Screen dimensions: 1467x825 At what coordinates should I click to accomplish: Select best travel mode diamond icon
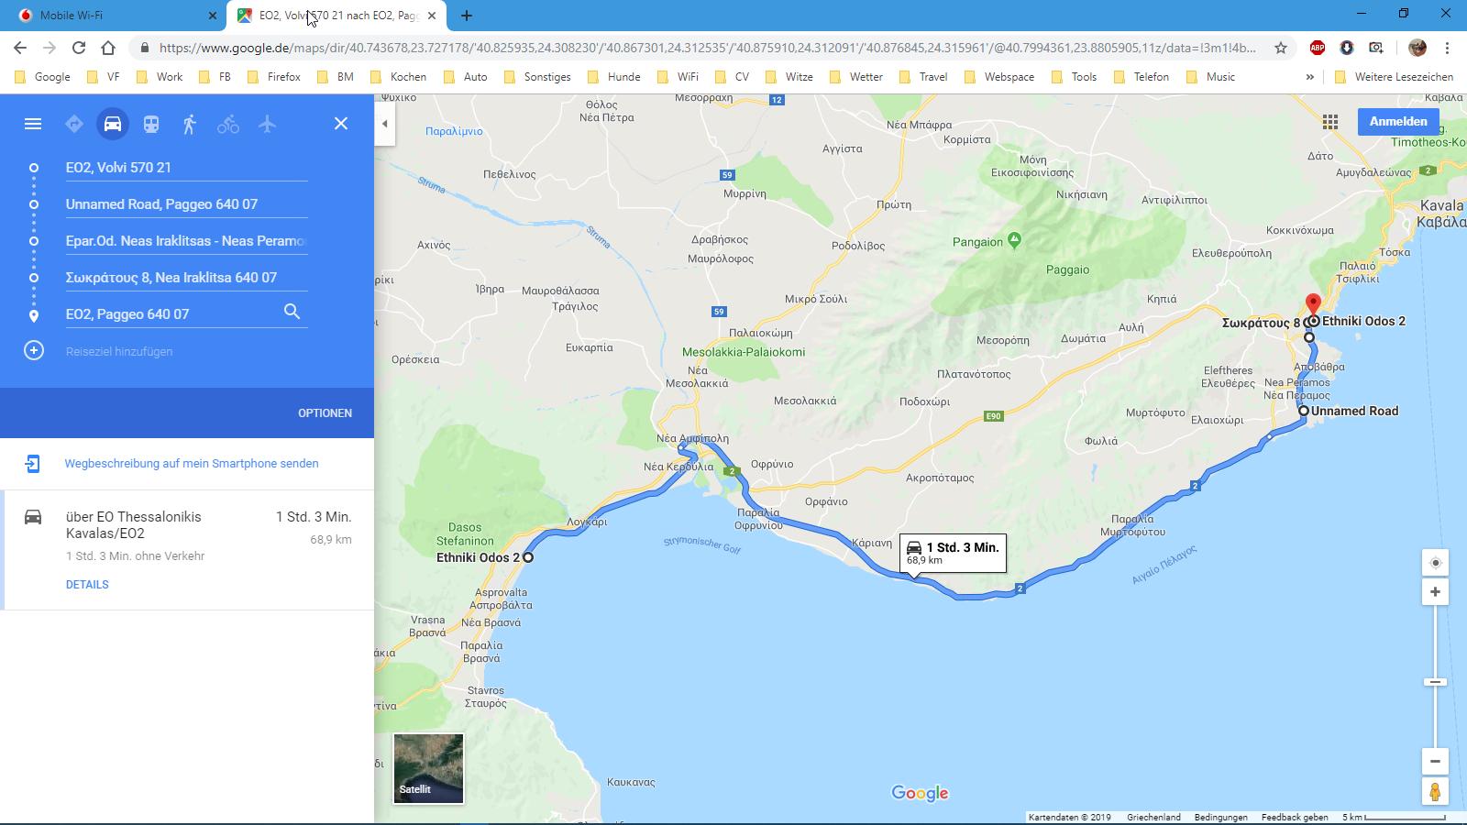[74, 124]
